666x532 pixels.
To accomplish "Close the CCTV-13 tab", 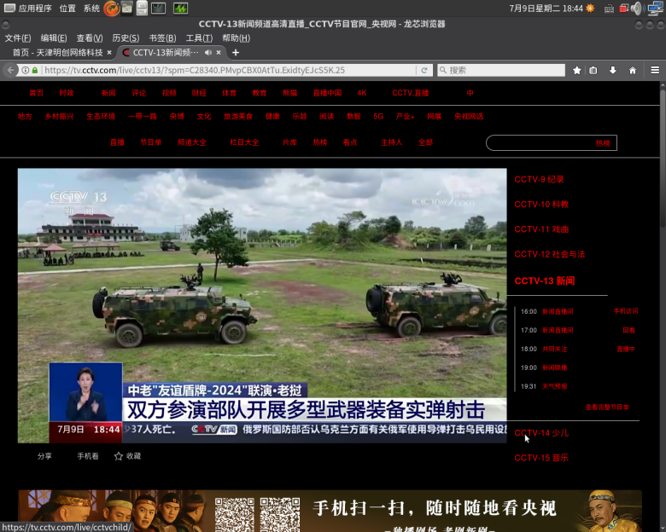I will point(219,53).
